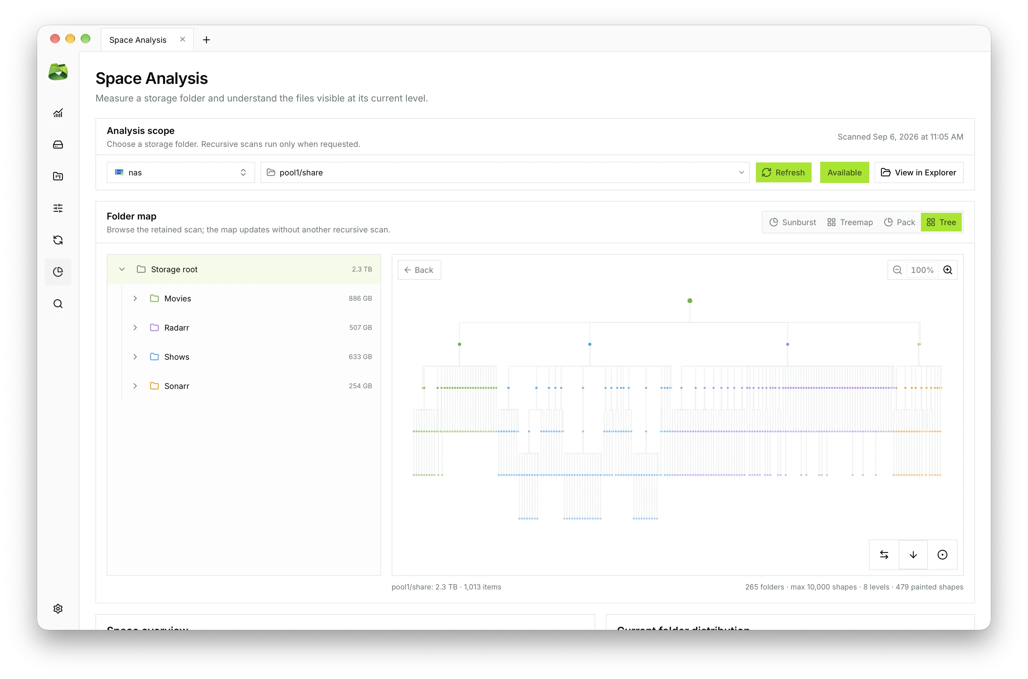Go Back in the folder map

pyautogui.click(x=420, y=270)
